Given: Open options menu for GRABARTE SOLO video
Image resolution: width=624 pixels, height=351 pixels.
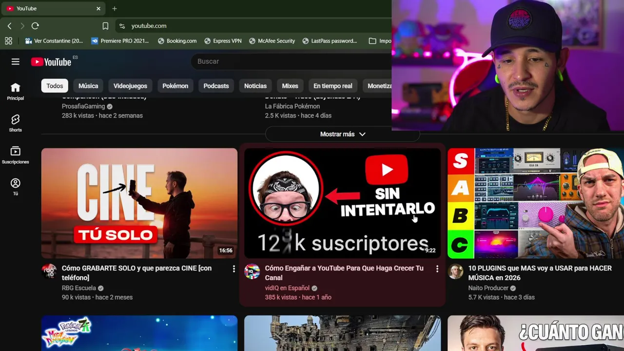Looking at the screenshot, I should [234, 269].
